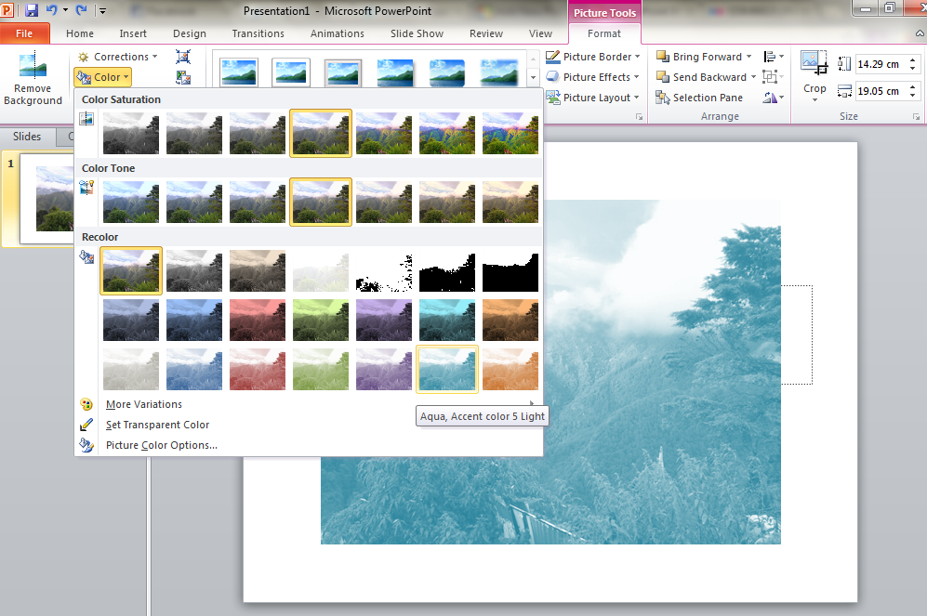
Task: Switch to the Design tab
Action: tap(190, 33)
